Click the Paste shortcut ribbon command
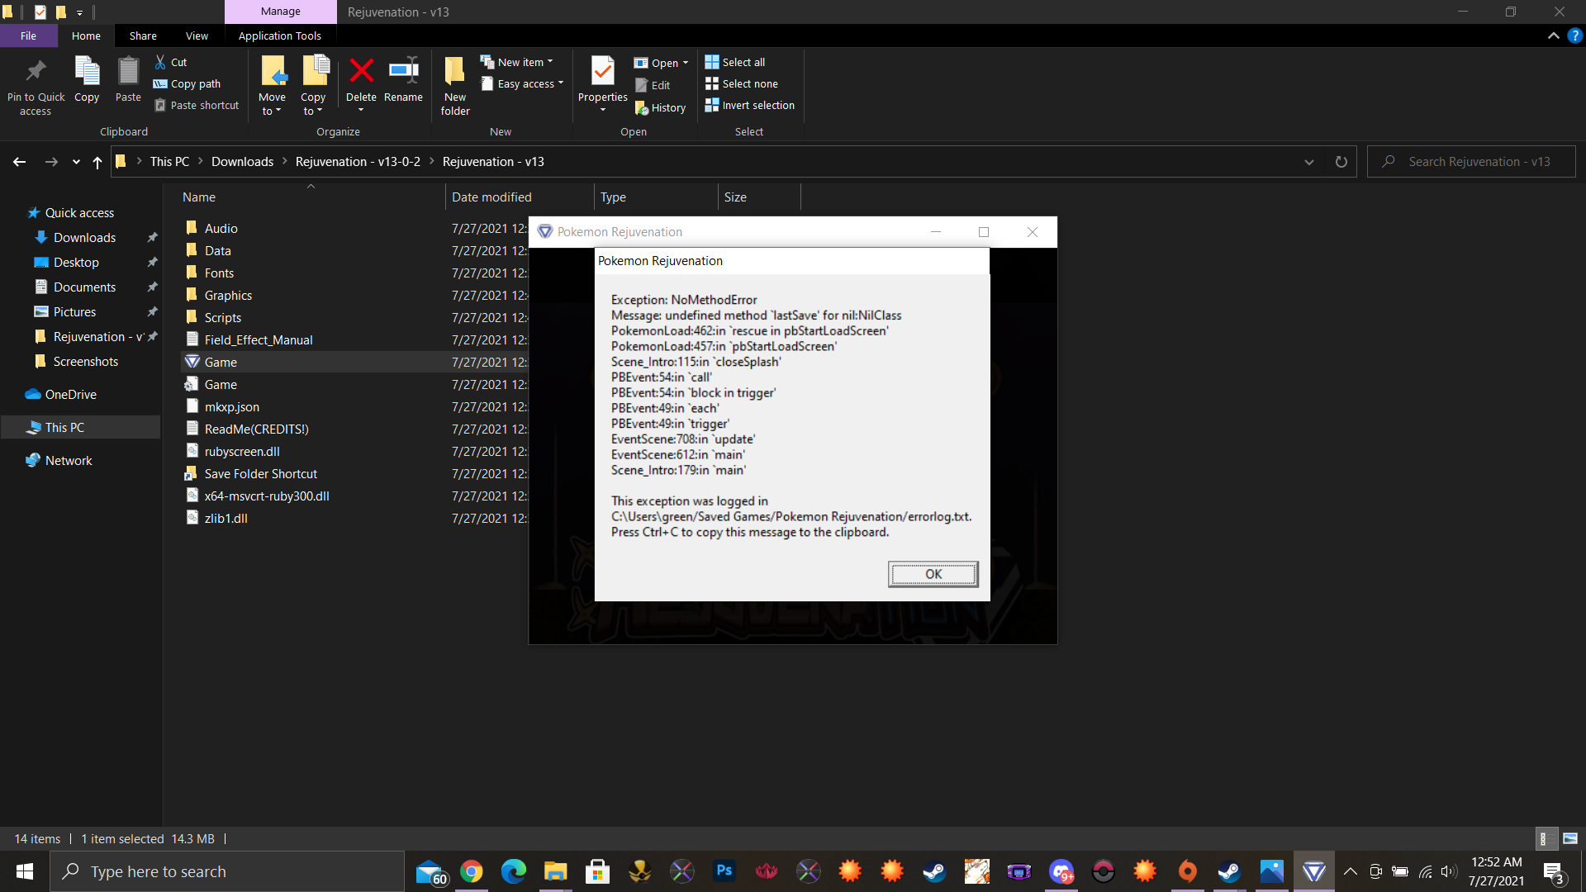Image resolution: width=1586 pixels, height=892 pixels. point(197,105)
